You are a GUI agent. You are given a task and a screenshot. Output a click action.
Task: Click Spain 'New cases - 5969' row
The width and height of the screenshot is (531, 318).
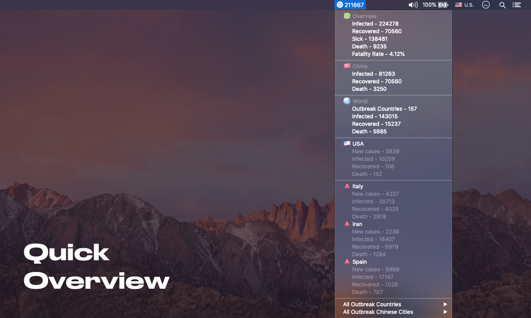tap(393, 269)
